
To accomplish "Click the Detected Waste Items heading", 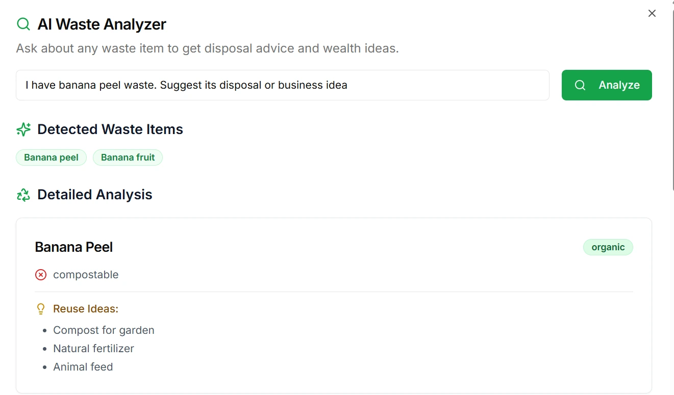I will coord(110,129).
